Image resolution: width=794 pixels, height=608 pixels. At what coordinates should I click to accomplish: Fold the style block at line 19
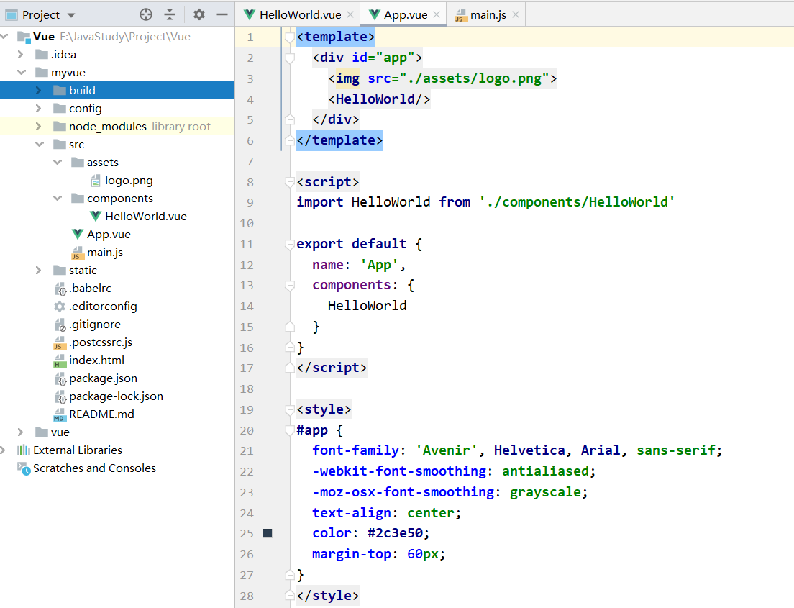point(290,409)
